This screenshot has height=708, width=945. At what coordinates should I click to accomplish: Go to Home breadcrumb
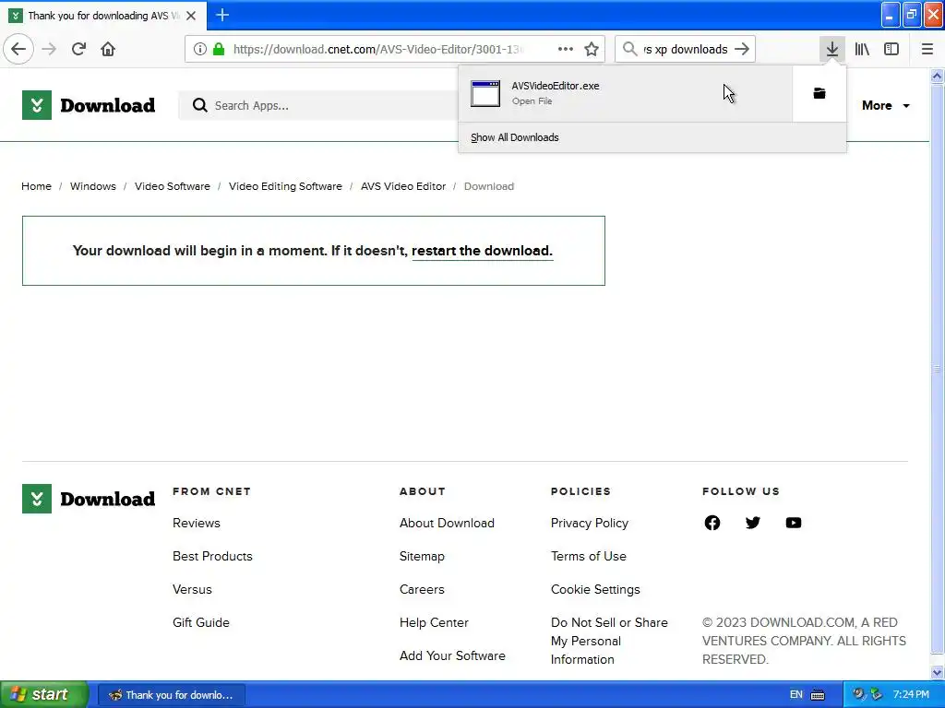point(36,186)
